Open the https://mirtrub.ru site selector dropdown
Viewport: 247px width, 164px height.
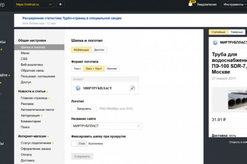pos(34,4)
